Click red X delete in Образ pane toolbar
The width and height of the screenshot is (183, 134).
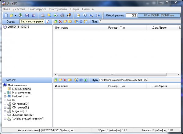pyautogui.click(x=60, y=22)
